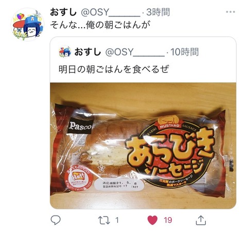Tap the share upload icon
The width and height of the screenshot is (247, 232).
[x=201, y=220]
